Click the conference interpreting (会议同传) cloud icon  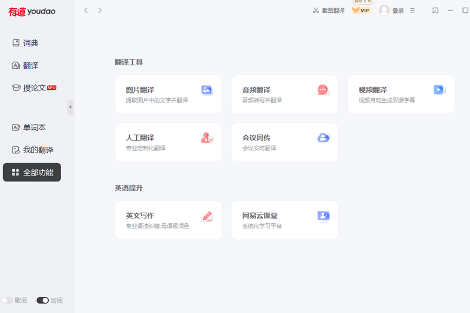click(x=323, y=137)
